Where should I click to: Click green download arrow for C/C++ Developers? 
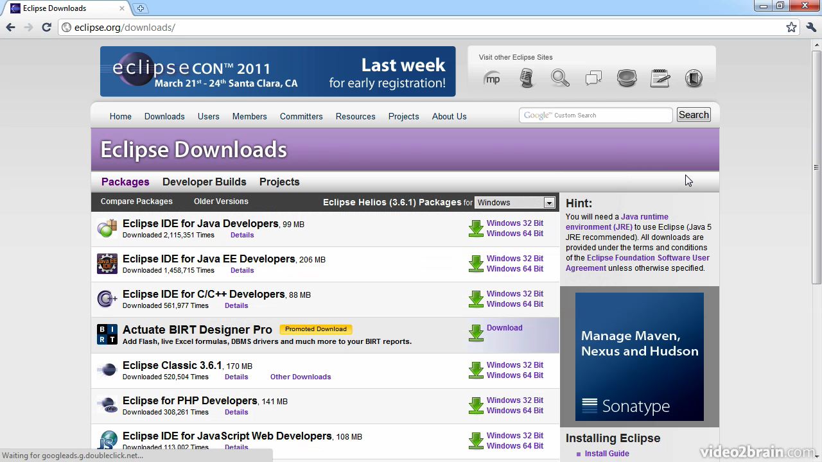click(476, 299)
